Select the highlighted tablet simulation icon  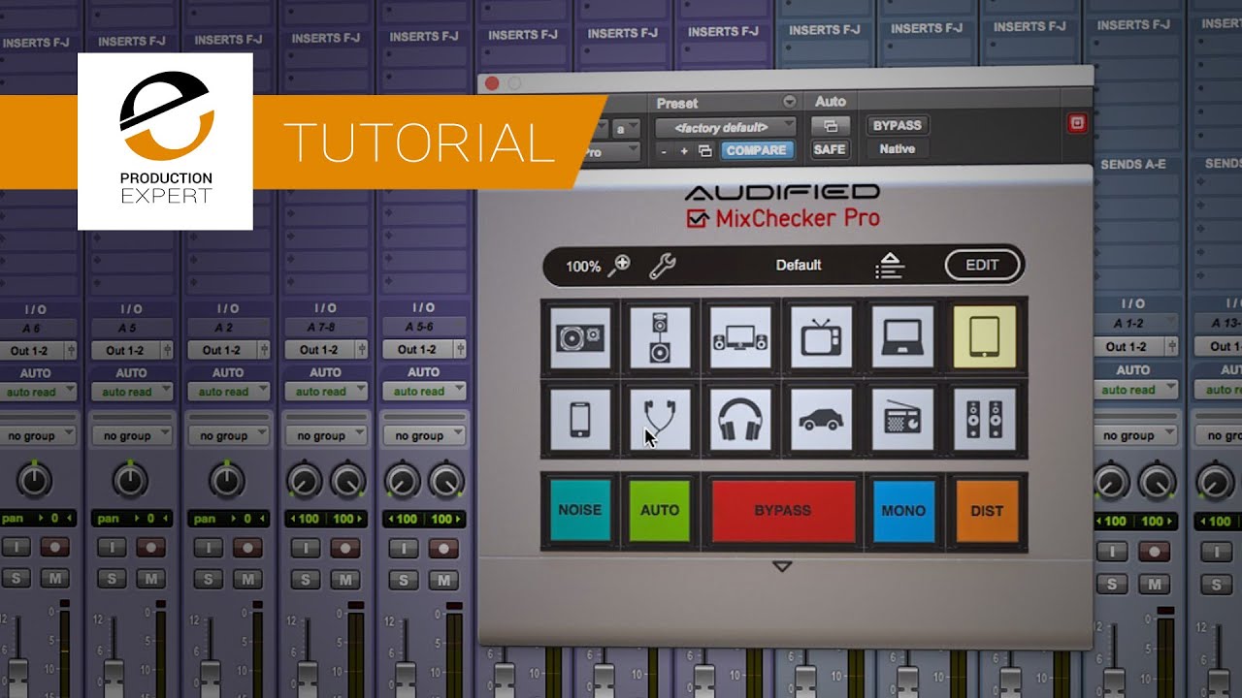(985, 337)
